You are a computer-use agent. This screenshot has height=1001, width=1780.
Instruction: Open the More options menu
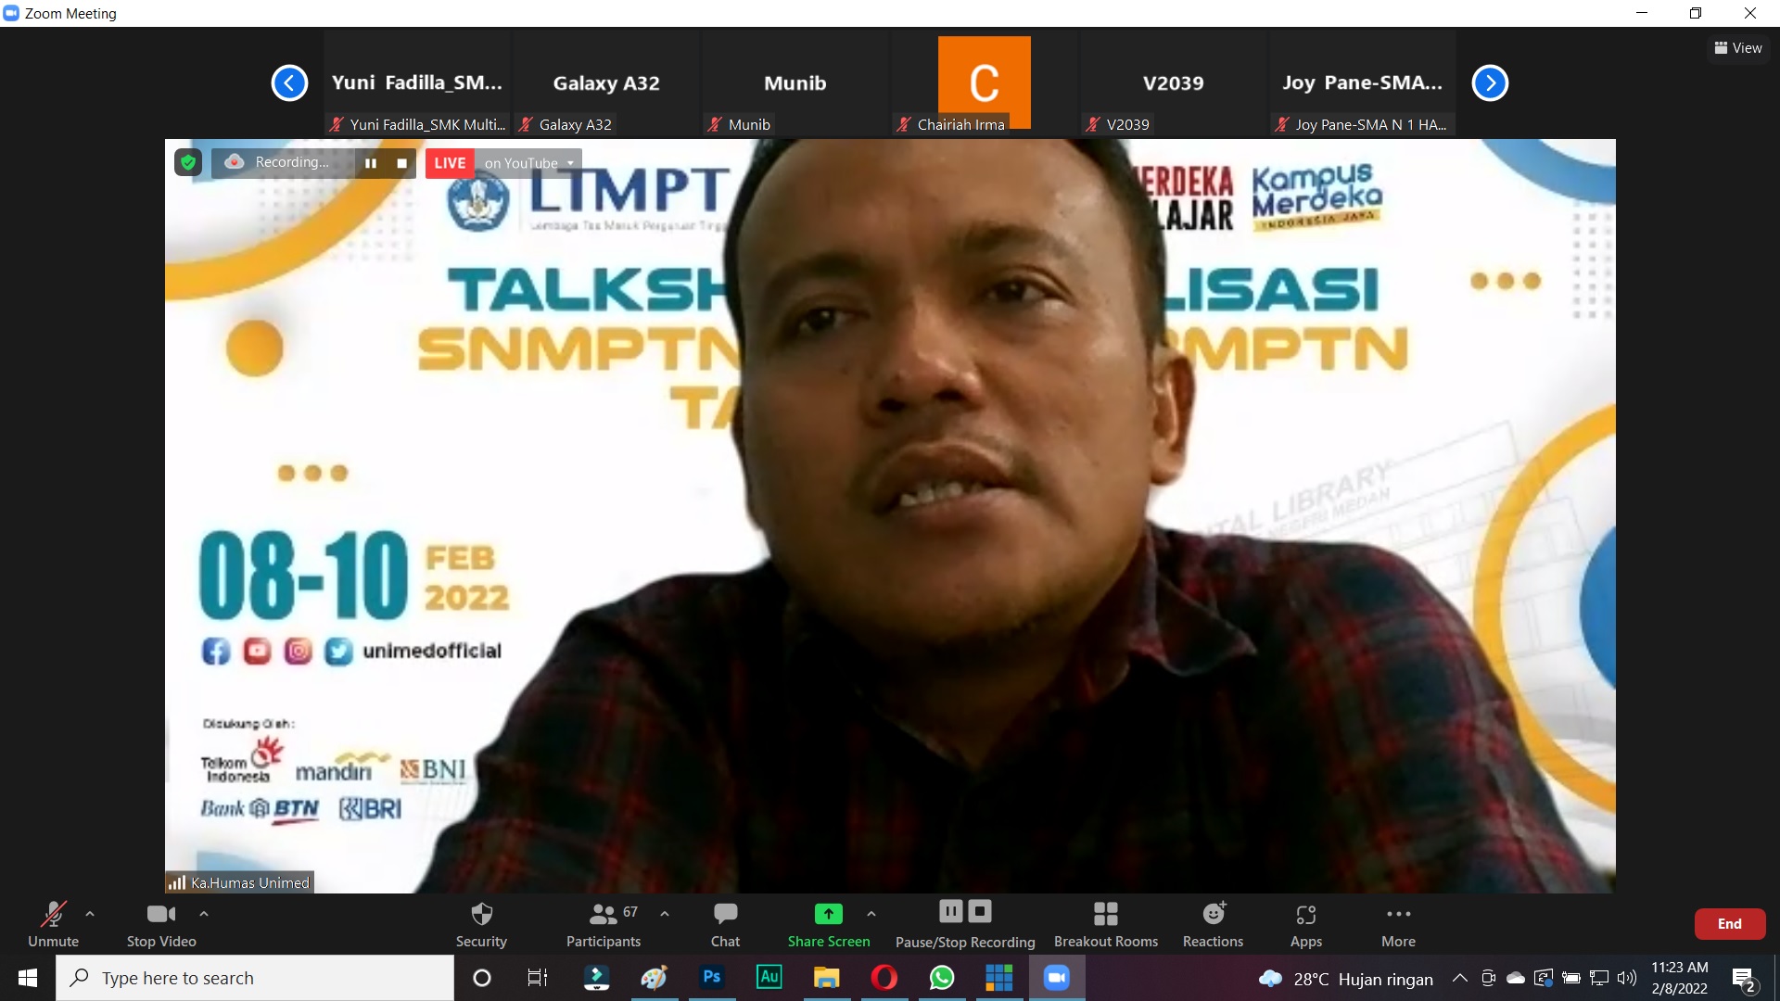click(1398, 924)
